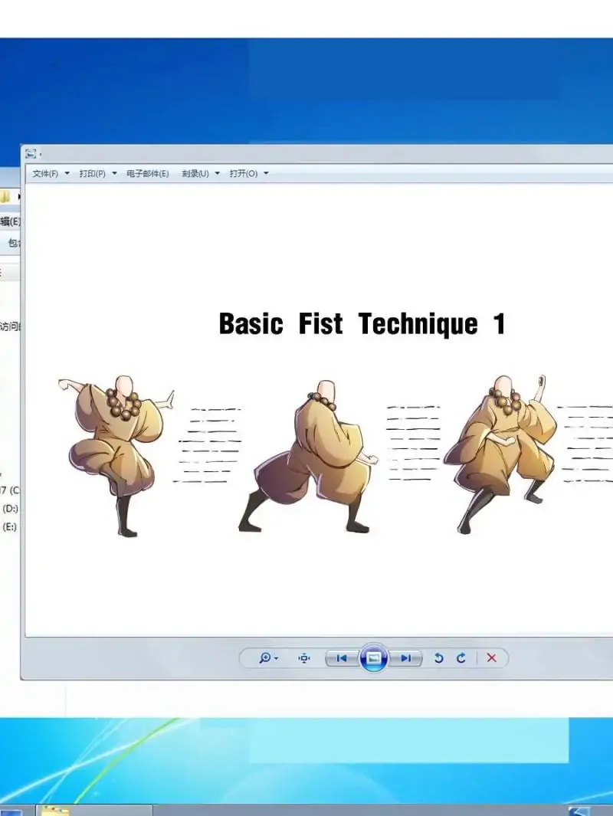Expand the 打开(O) dropdown arrow
This screenshot has height=816, width=613.
pyautogui.click(x=266, y=173)
